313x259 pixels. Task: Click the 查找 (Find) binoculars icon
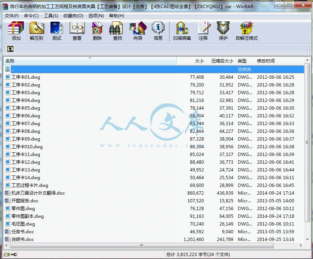(x=116, y=28)
